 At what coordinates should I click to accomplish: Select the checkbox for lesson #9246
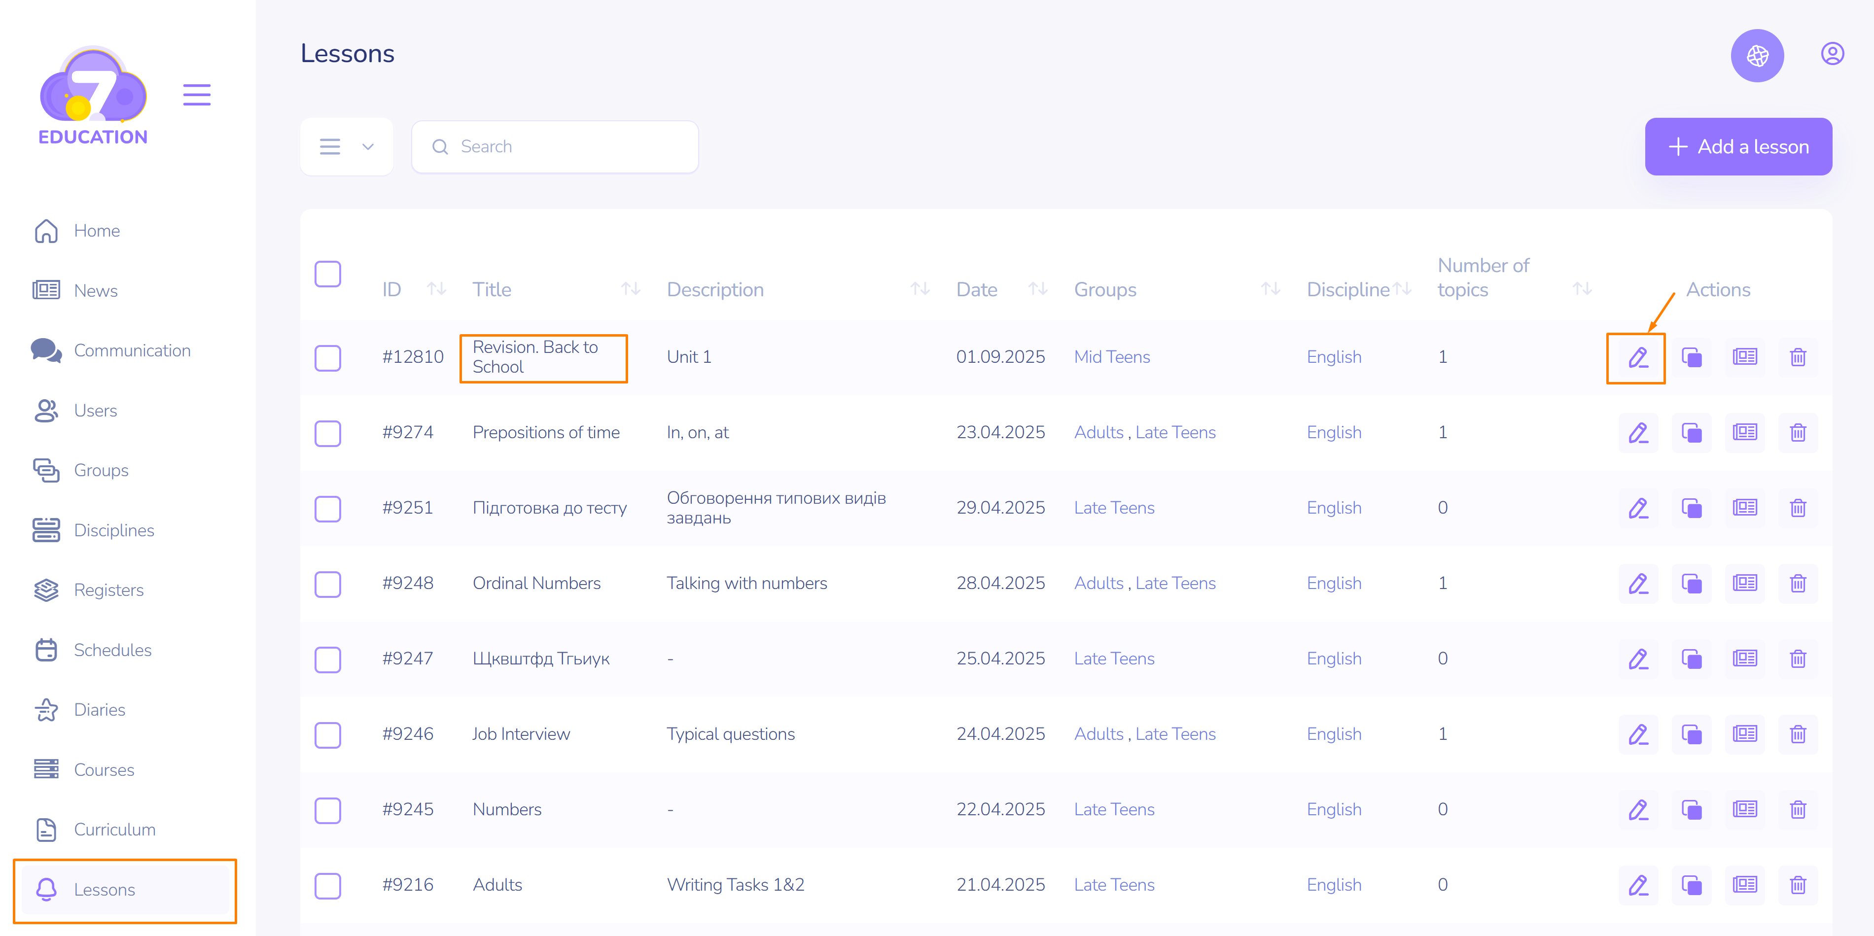(x=327, y=734)
